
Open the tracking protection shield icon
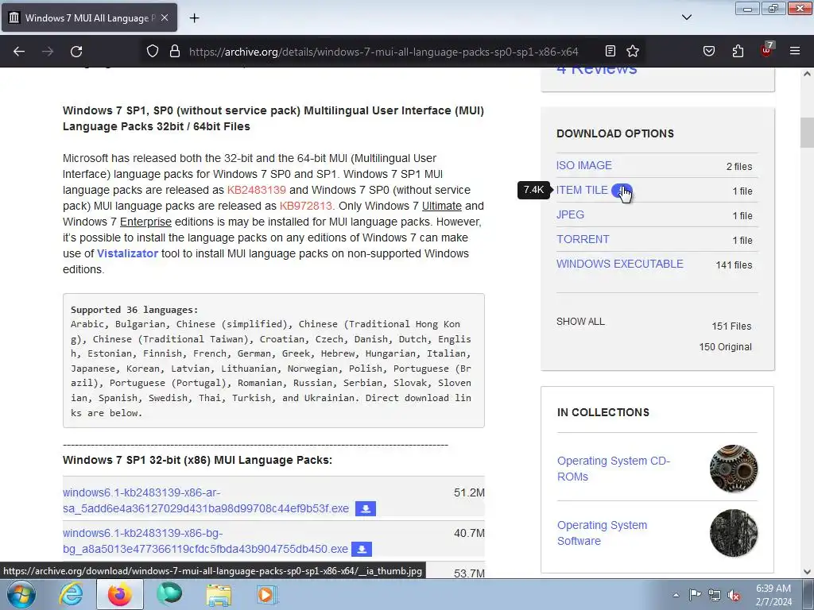tap(152, 51)
